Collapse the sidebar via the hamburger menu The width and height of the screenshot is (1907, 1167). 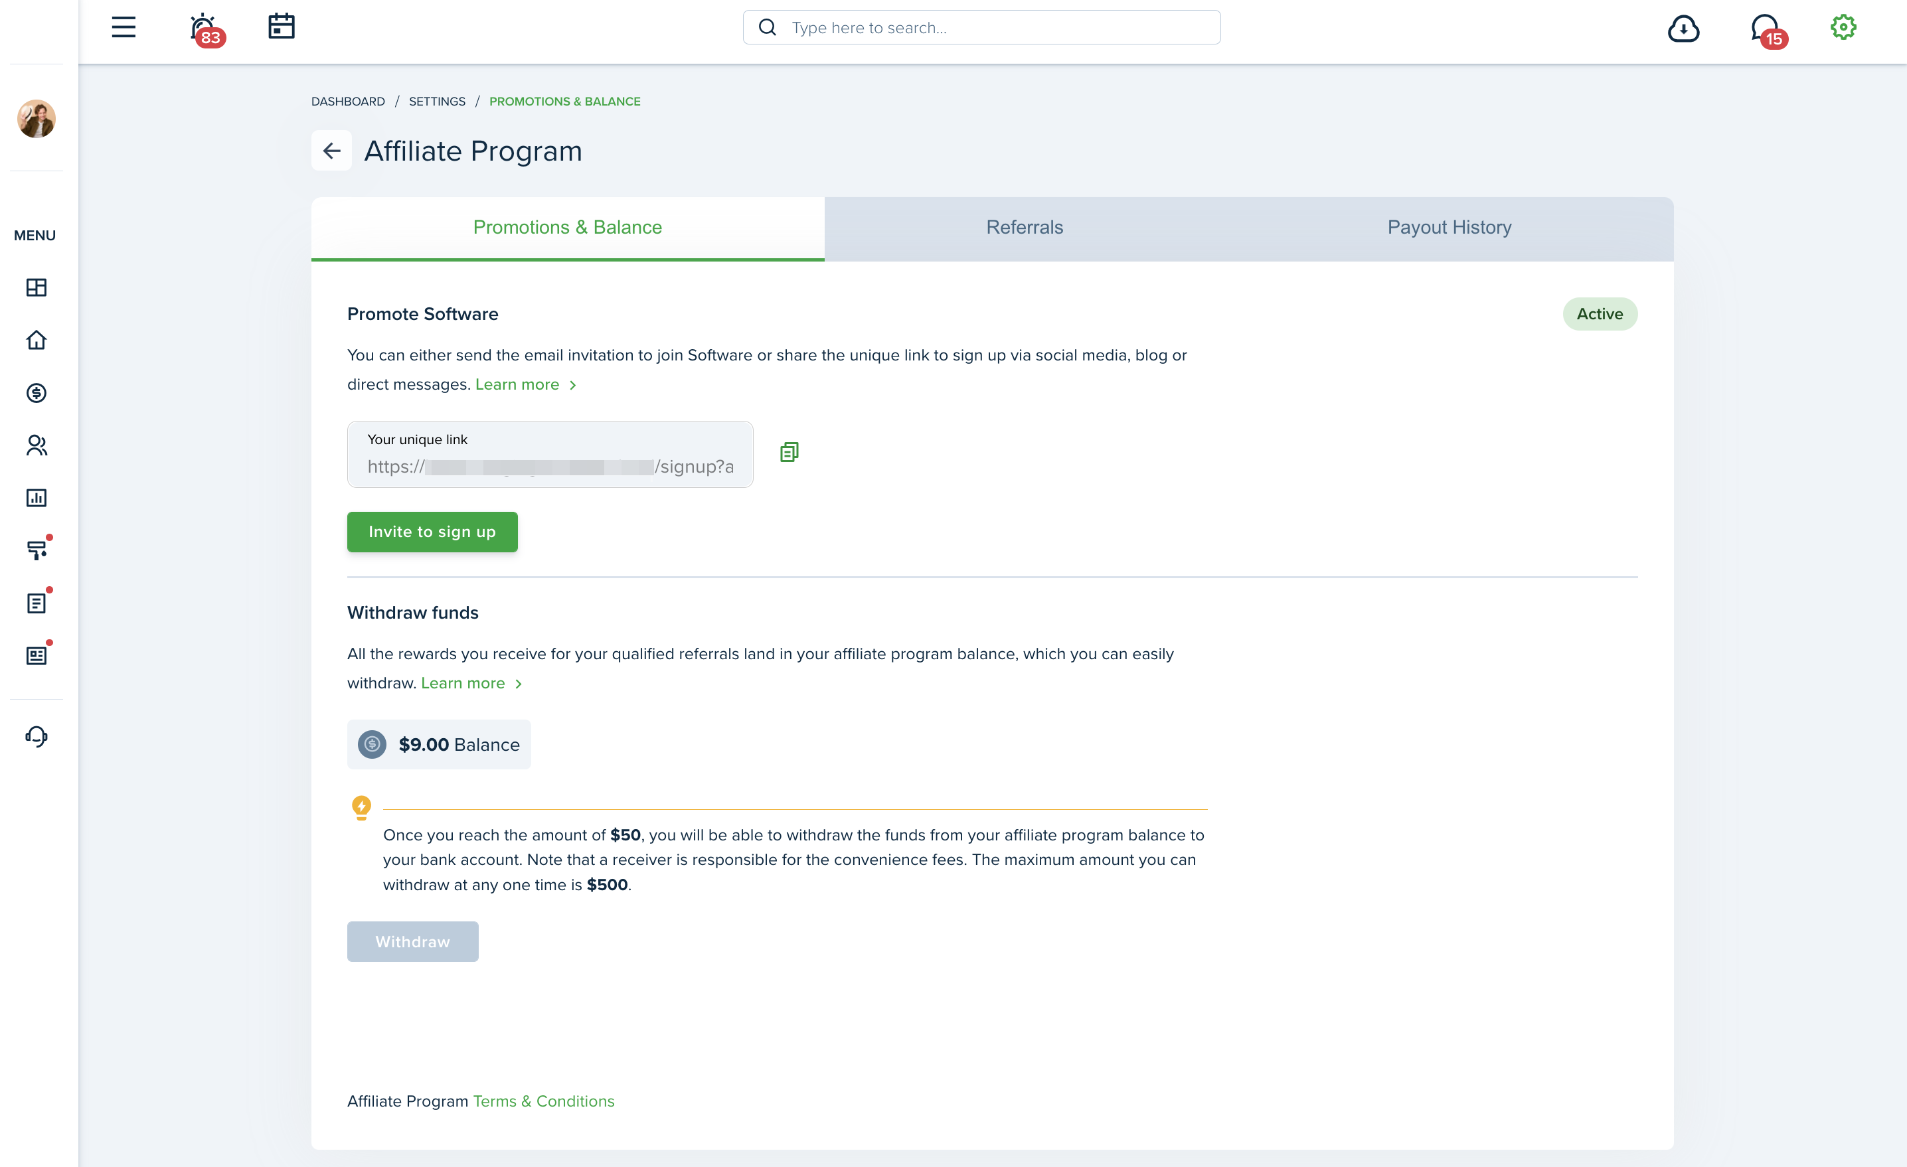pyautogui.click(x=123, y=27)
